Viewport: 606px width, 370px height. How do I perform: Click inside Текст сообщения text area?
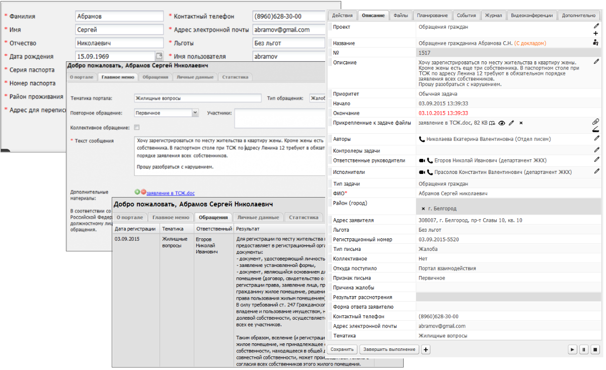(x=230, y=156)
